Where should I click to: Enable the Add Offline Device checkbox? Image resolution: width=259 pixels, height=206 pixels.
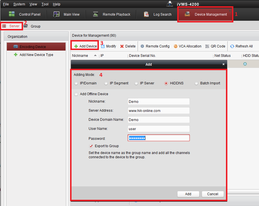tap(76, 94)
